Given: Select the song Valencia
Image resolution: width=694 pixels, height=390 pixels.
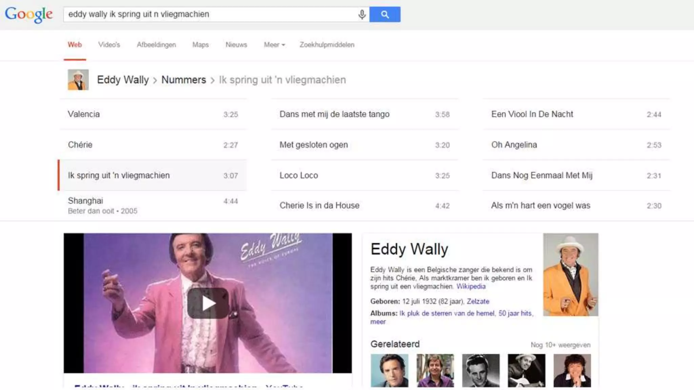Looking at the screenshot, I should [153, 114].
